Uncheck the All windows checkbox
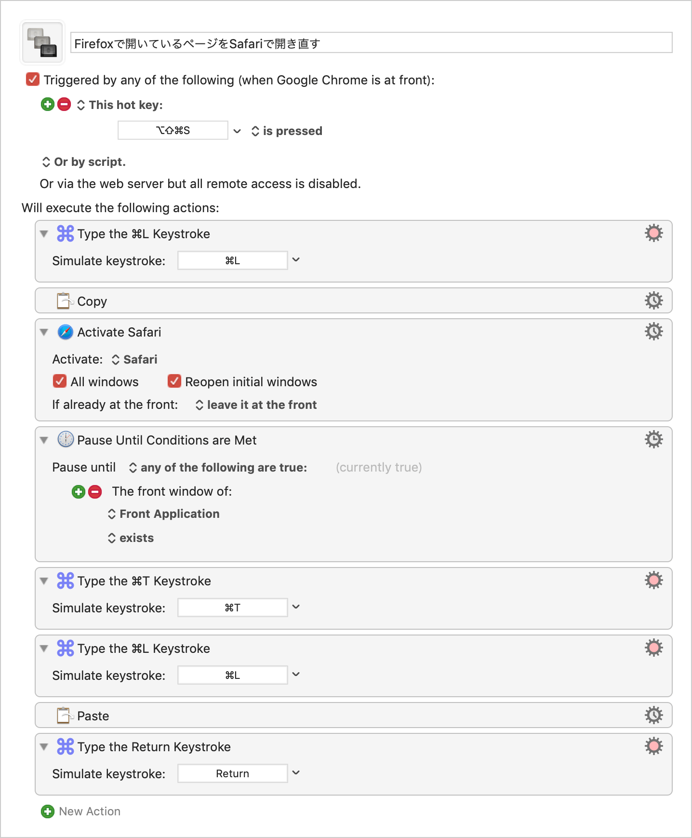 point(60,381)
